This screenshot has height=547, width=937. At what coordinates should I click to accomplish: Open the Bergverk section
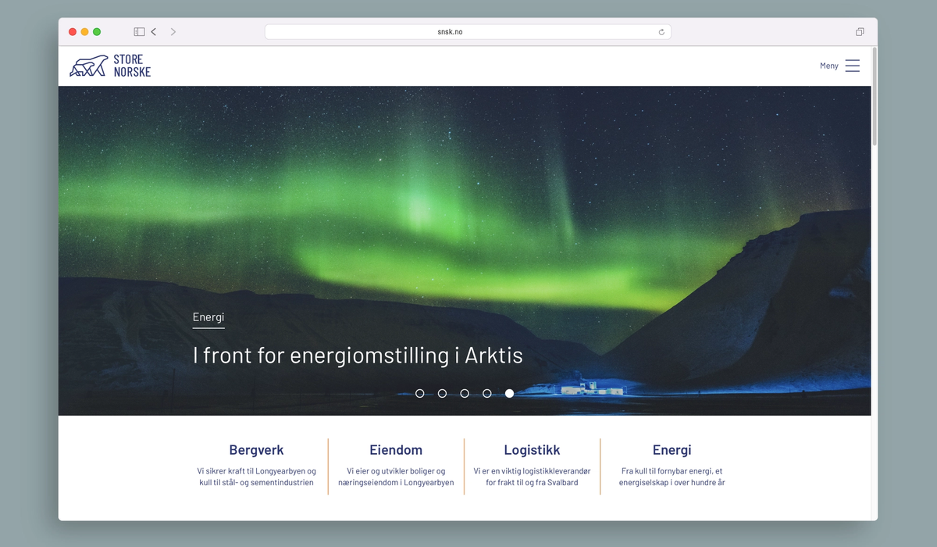(x=256, y=450)
